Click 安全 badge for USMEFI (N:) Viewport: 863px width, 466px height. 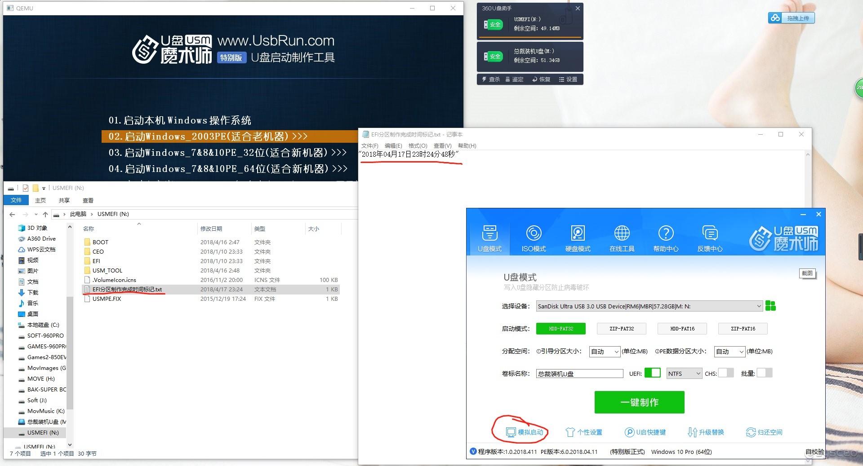(x=493, y=25)
